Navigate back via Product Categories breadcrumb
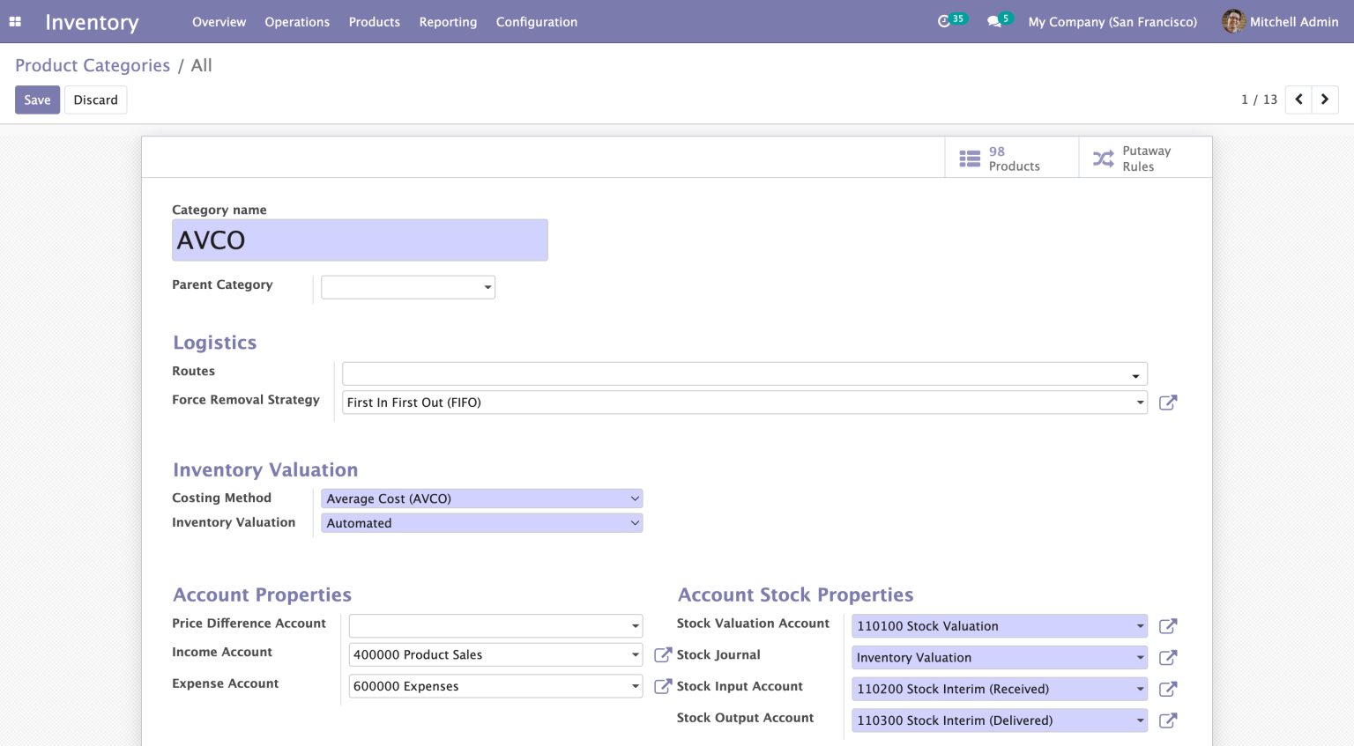 tap(92, 65)
